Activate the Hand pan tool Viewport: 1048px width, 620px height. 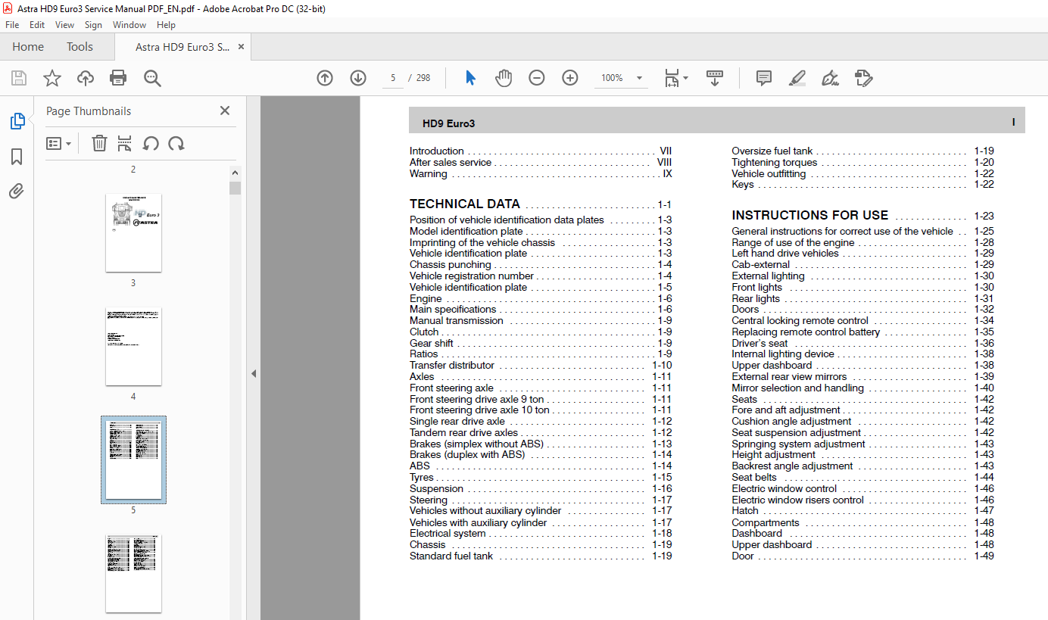(504, 78)
